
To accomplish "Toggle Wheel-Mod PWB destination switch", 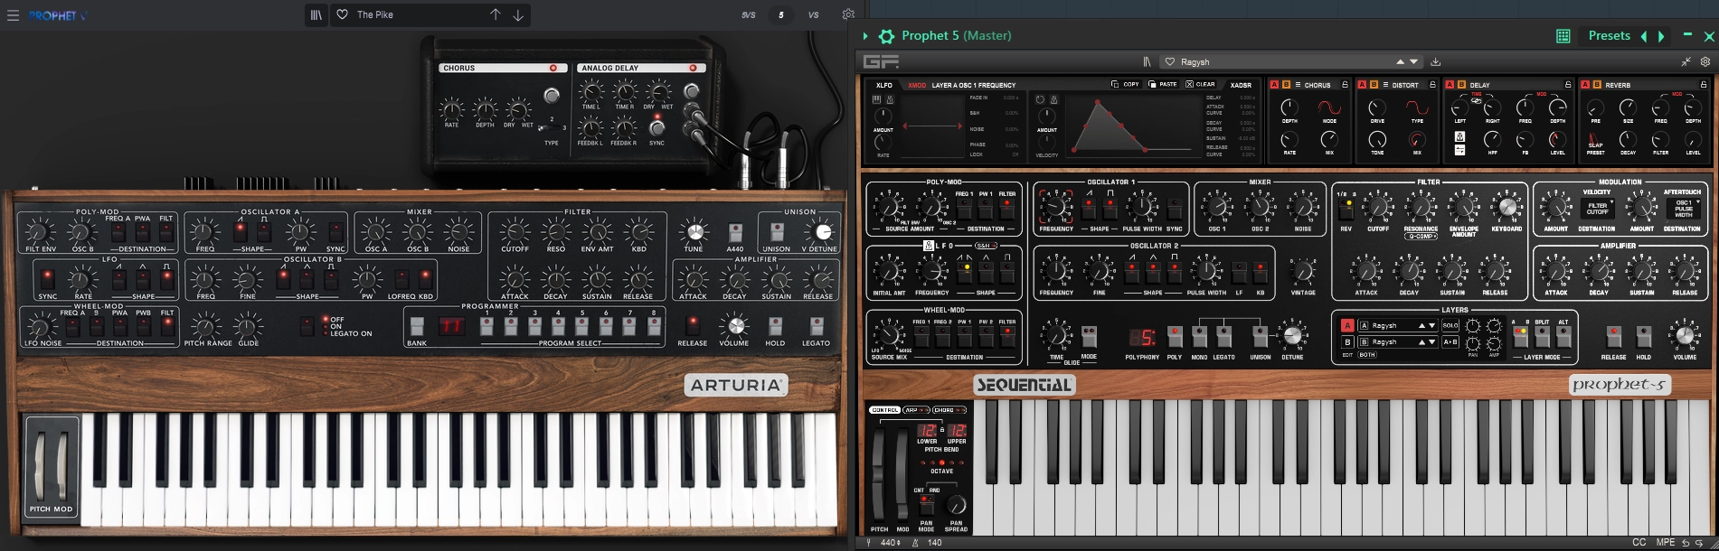I will tap(143, 326).
